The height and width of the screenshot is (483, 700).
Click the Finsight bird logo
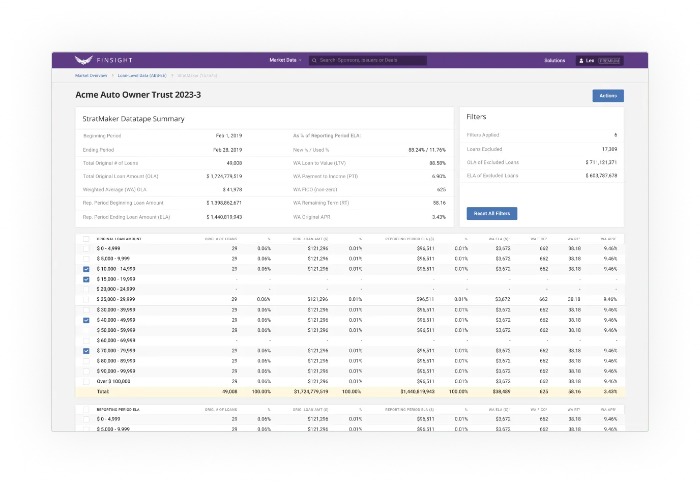coord(83,60)
